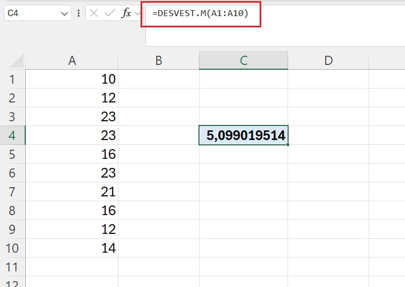Click the three-dot handle beside Name Box

click(x=78, y=13)
